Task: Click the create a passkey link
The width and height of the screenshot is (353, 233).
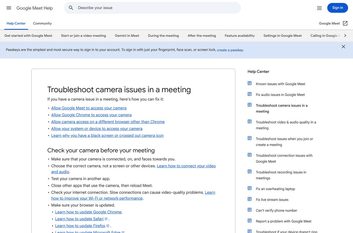Action: (x=230, y=50)
